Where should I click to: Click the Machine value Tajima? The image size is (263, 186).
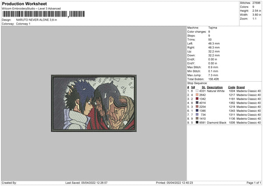tap(213, 28)
